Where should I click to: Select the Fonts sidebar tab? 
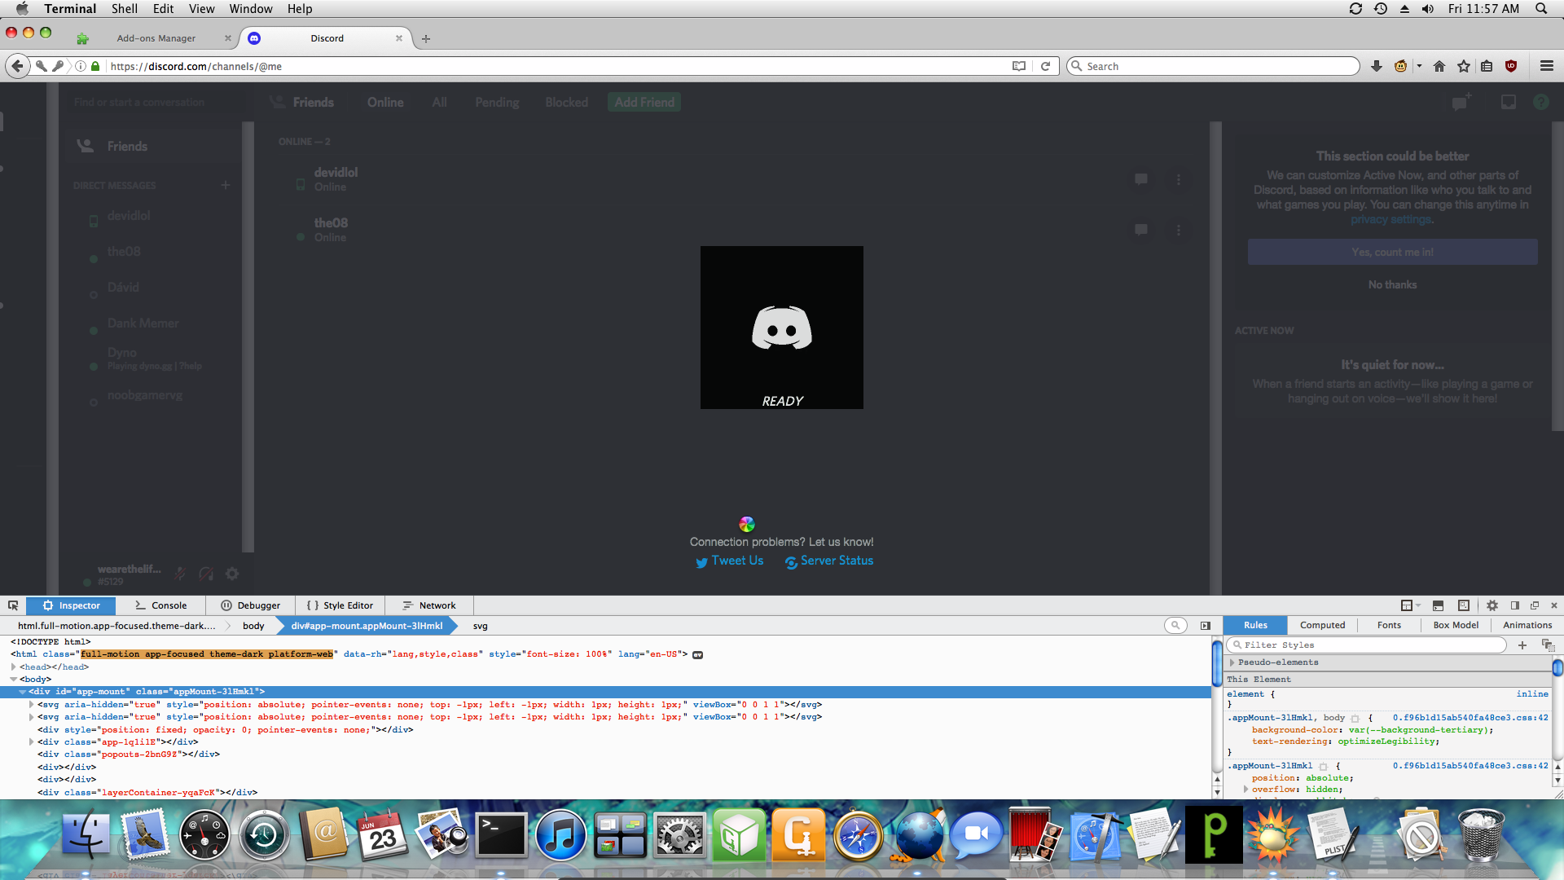point(1389,625)
